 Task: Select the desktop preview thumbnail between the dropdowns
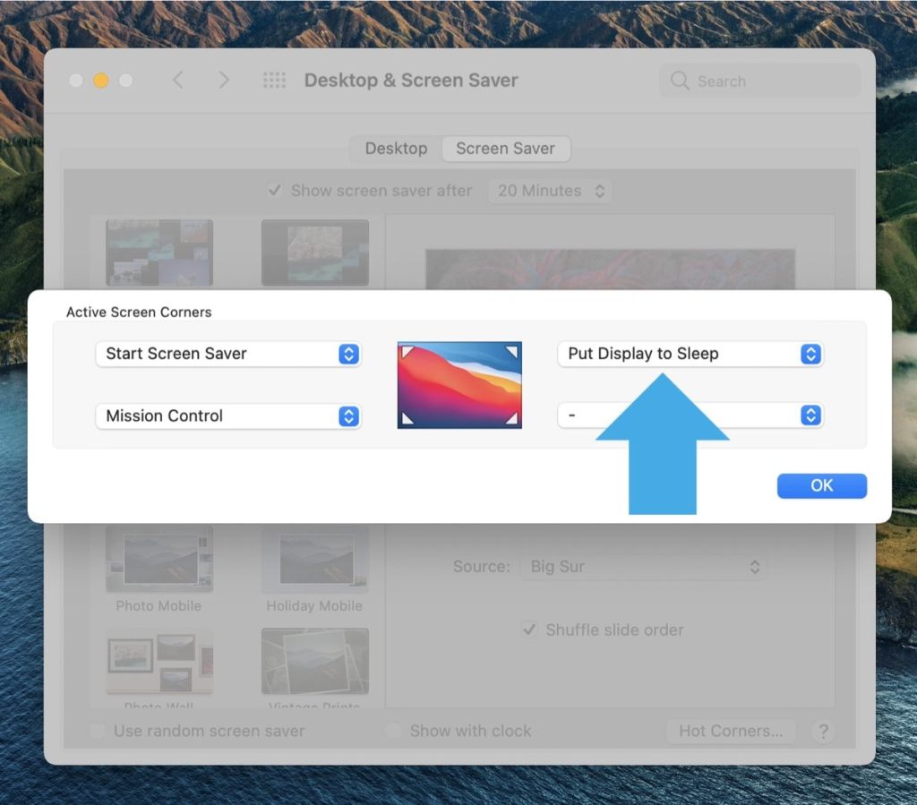(x=458, y=383)
